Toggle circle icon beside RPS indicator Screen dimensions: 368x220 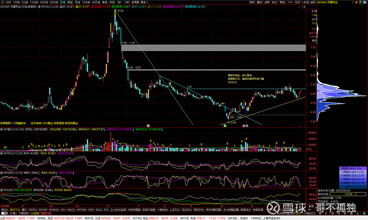pos(1,190)
